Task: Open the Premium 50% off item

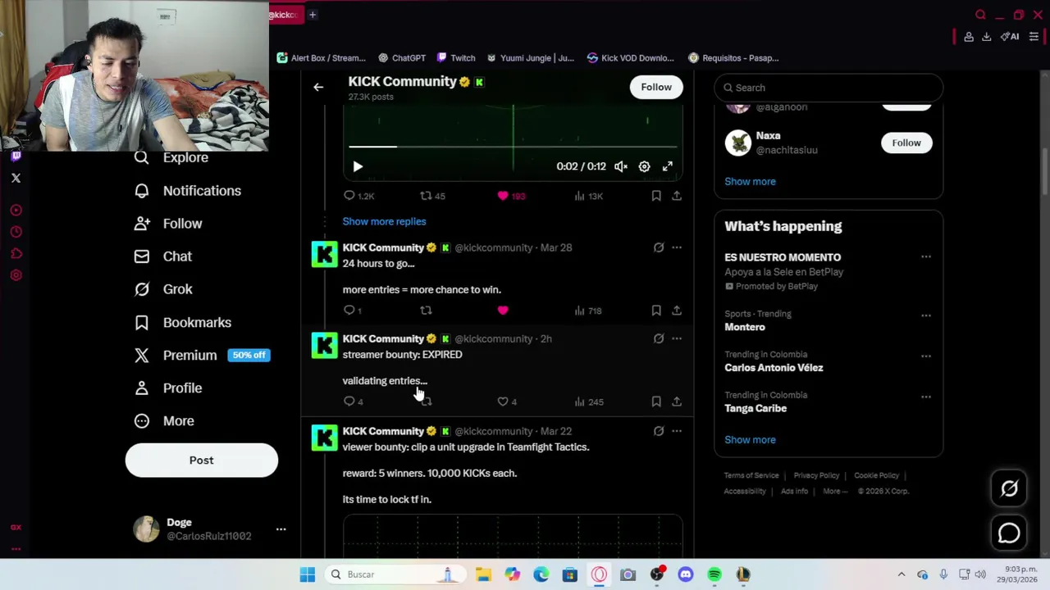Action: (202, 355)
